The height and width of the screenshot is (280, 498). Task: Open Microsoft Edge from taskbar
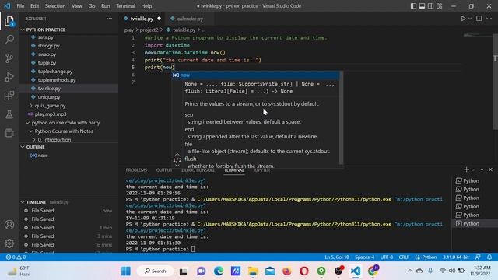pos(219,271)
